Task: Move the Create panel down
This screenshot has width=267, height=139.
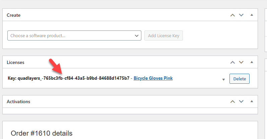Action: click(241, 15)
